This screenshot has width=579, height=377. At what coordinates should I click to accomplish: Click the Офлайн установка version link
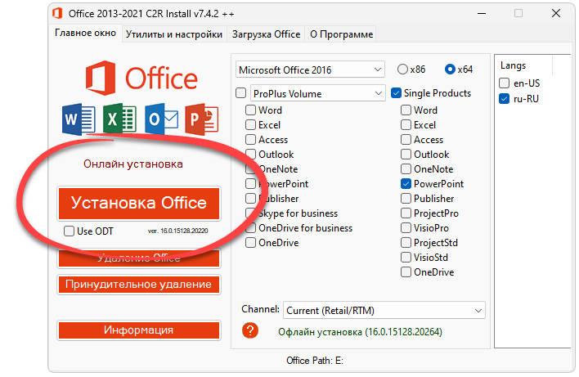tap(360, 332)
